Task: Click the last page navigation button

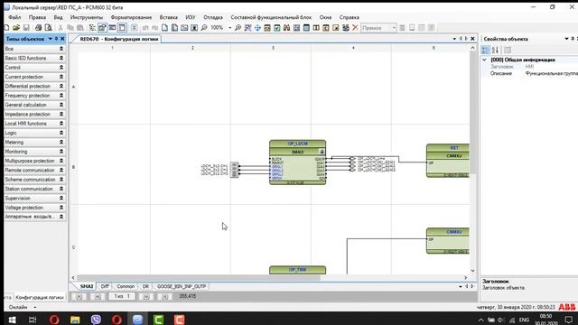Action: coord(164,296)
